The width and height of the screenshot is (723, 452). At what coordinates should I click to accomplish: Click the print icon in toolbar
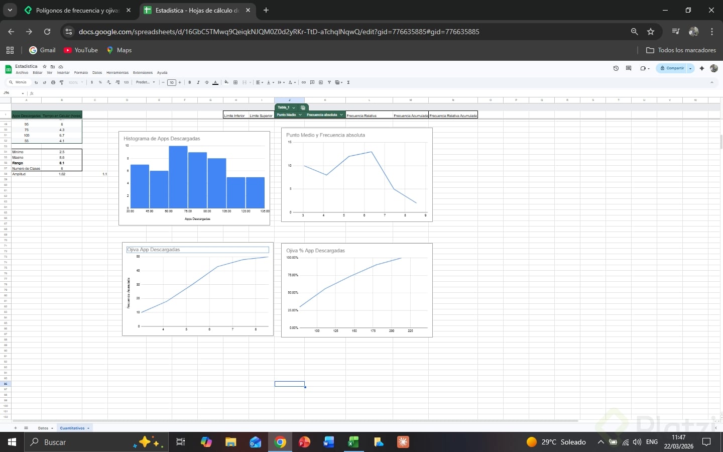[53, 82]
